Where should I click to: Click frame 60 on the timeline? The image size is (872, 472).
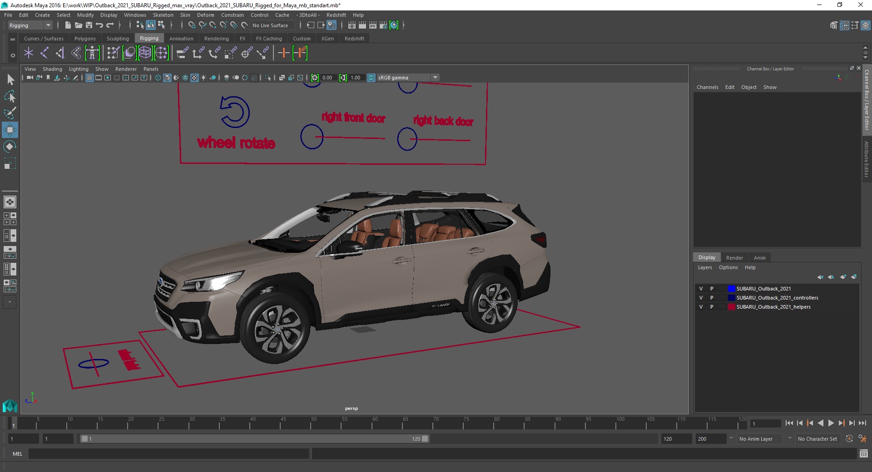pos(375,423)
